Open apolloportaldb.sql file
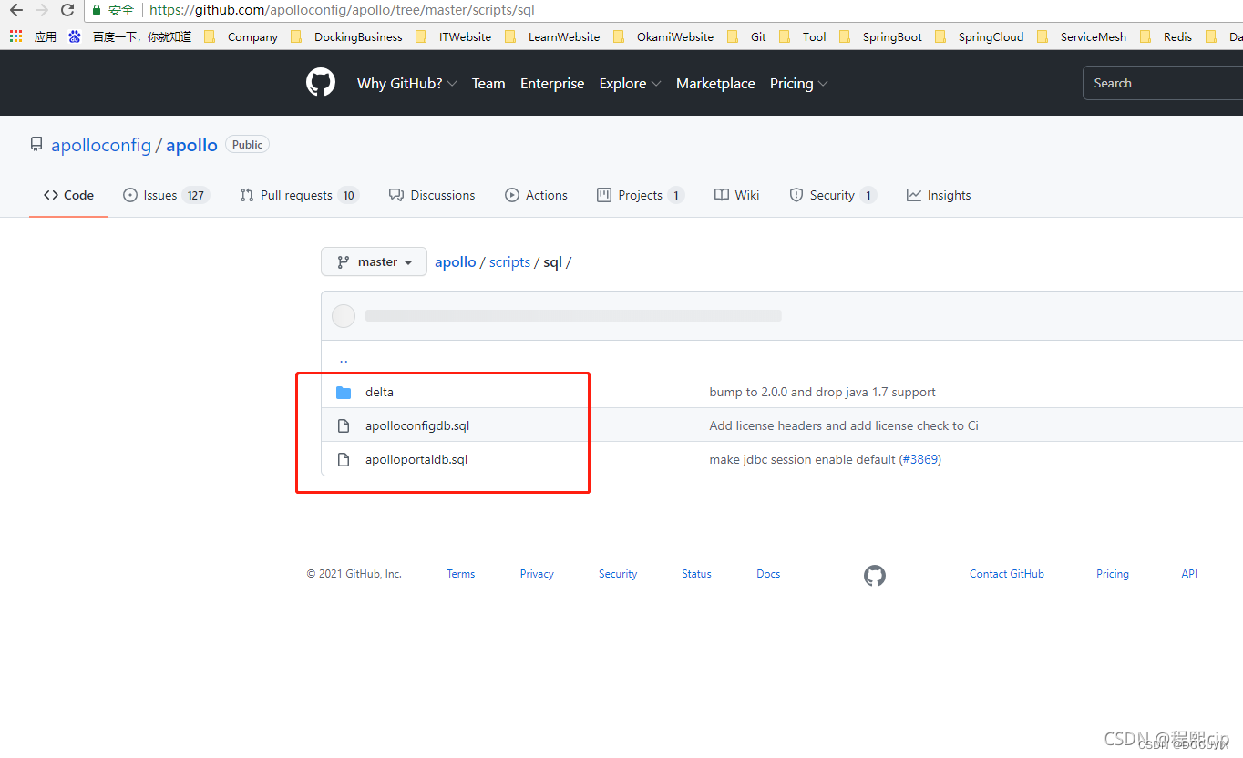 point(416,459)
